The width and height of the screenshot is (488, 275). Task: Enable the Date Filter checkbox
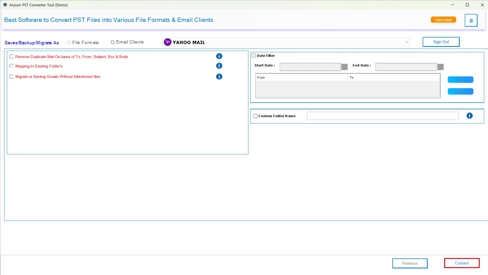coord(254,56)
